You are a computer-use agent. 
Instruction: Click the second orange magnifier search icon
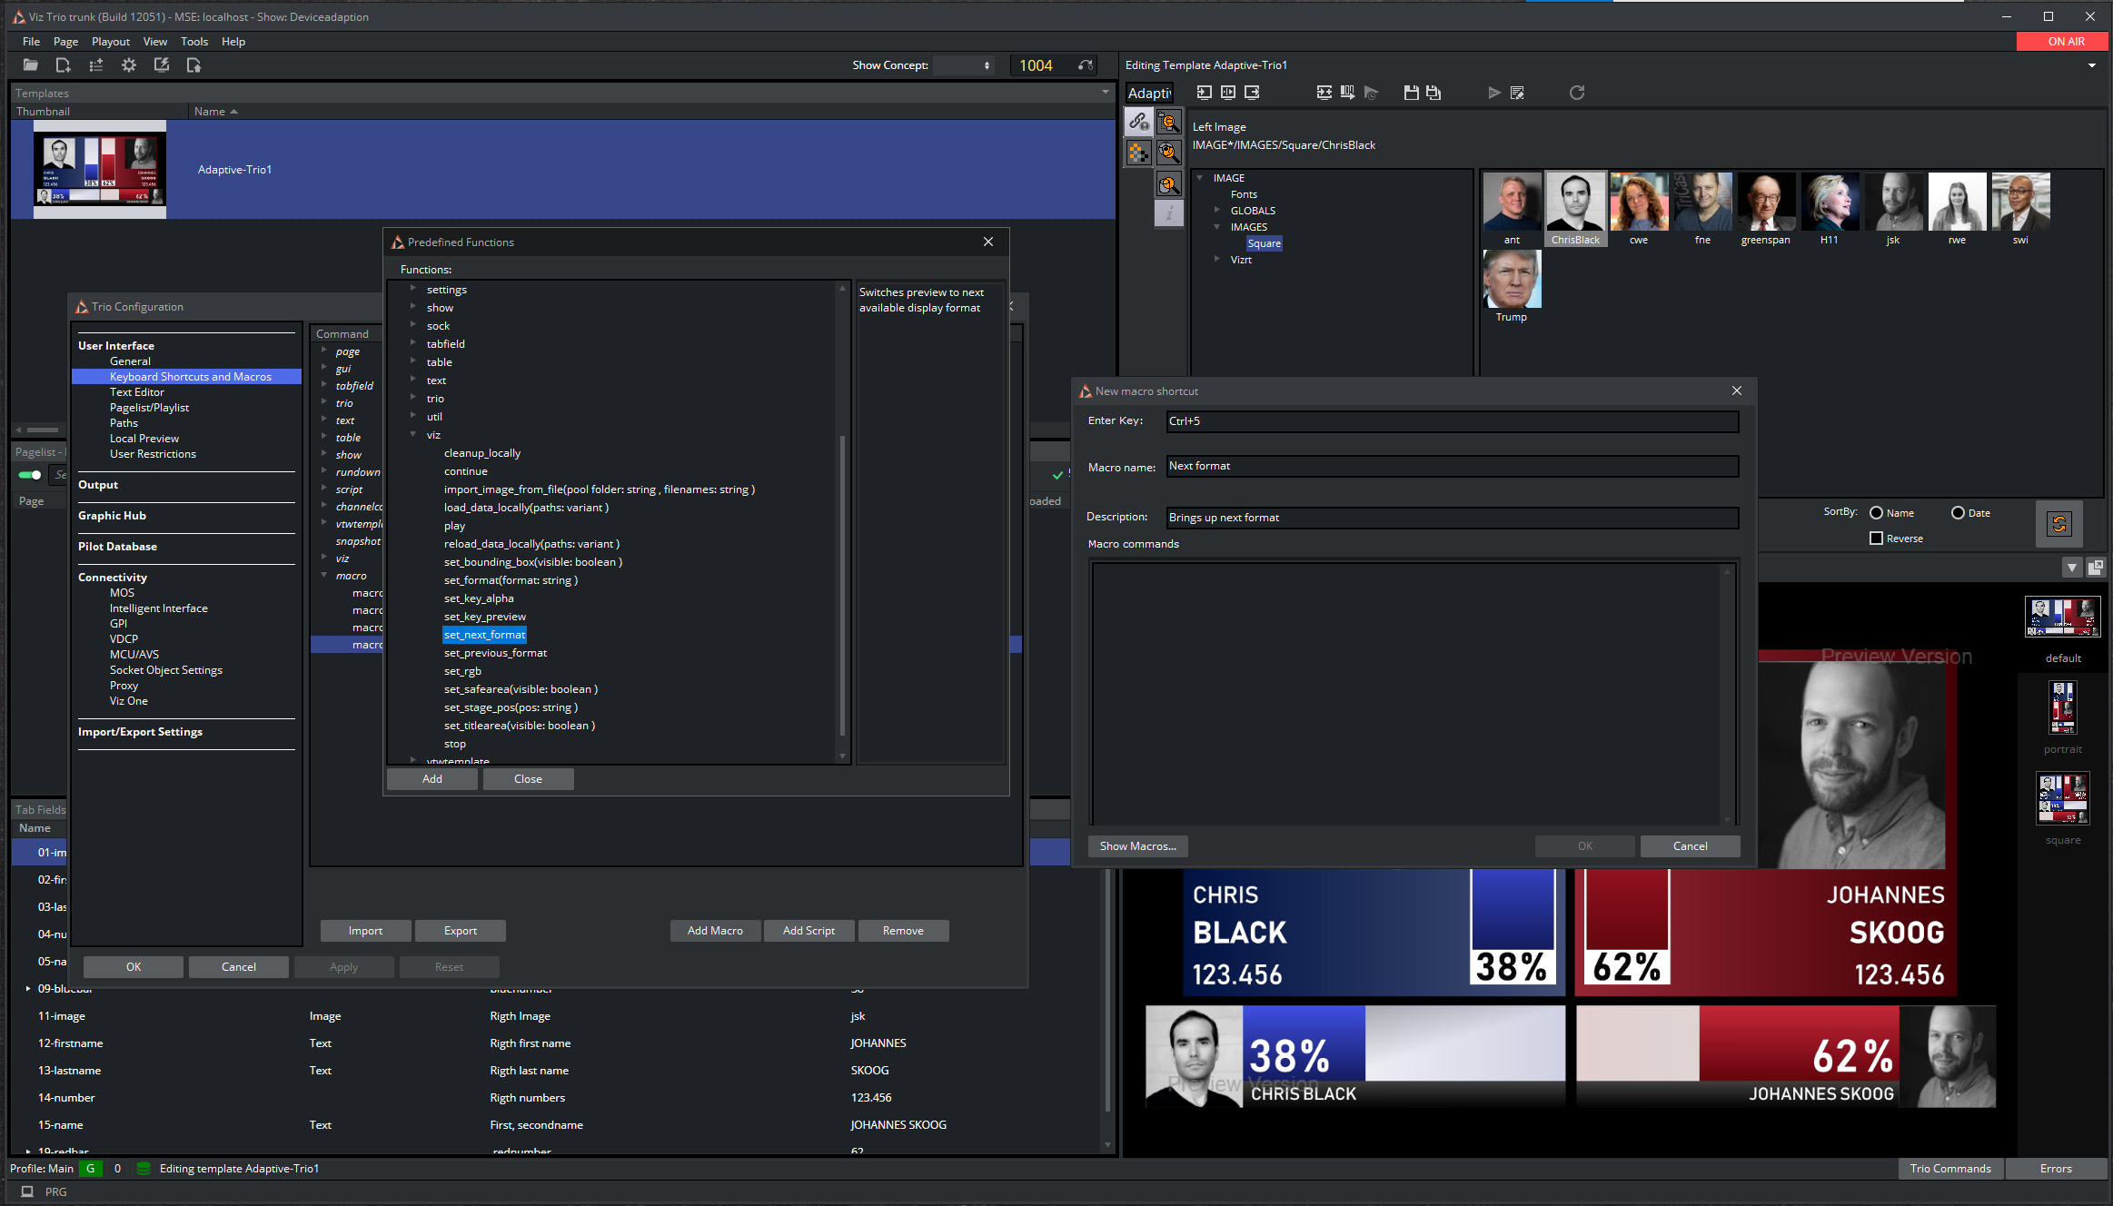point(1169,153)
